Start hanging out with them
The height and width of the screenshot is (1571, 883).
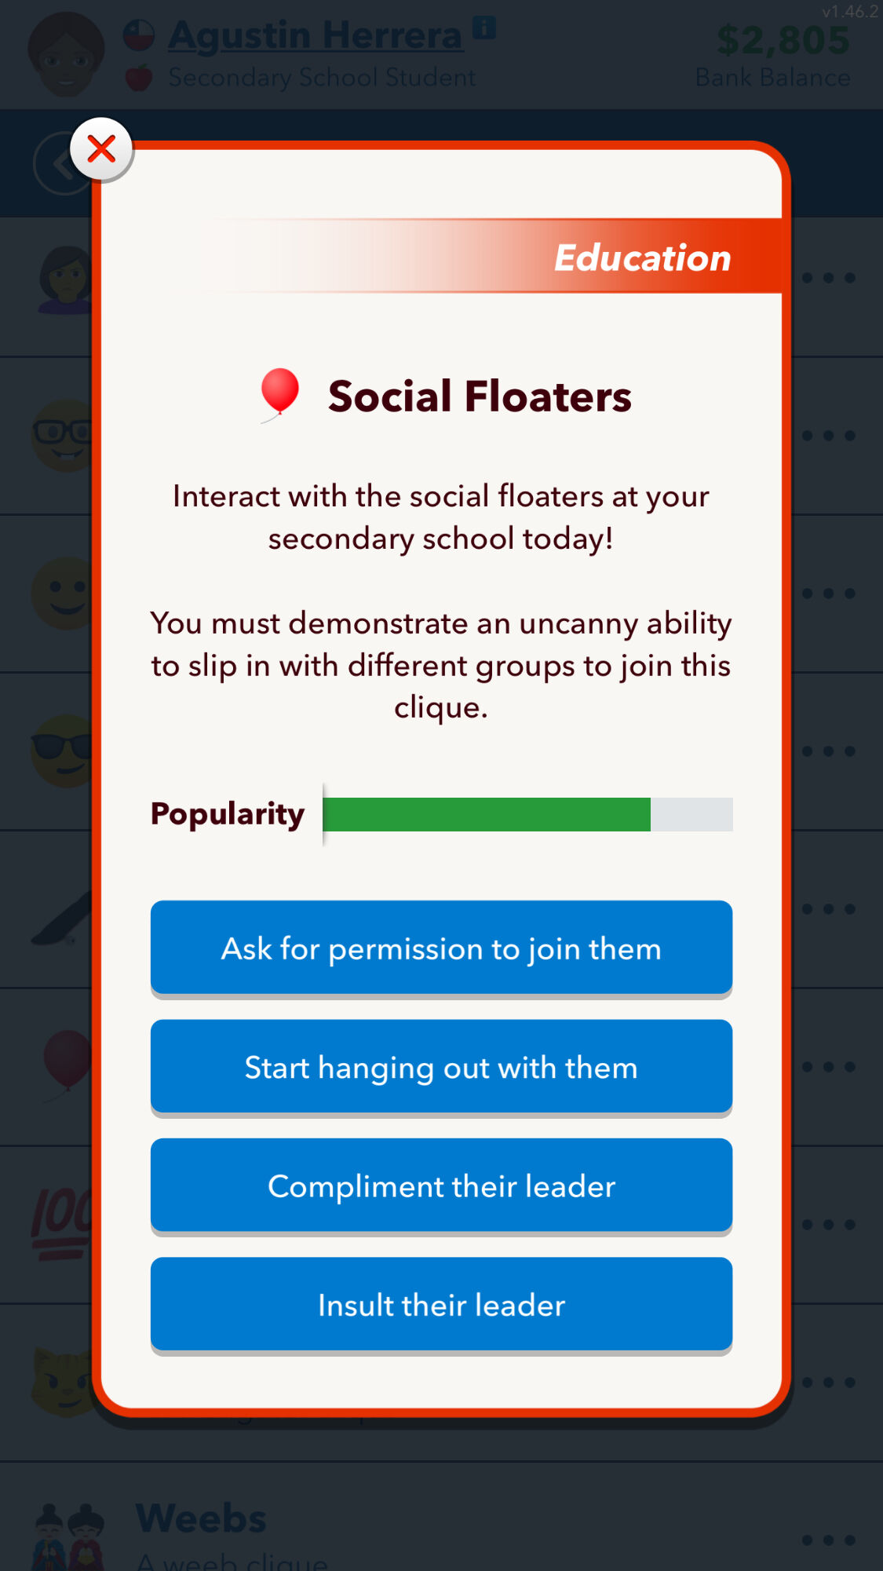coord(441,1068)
